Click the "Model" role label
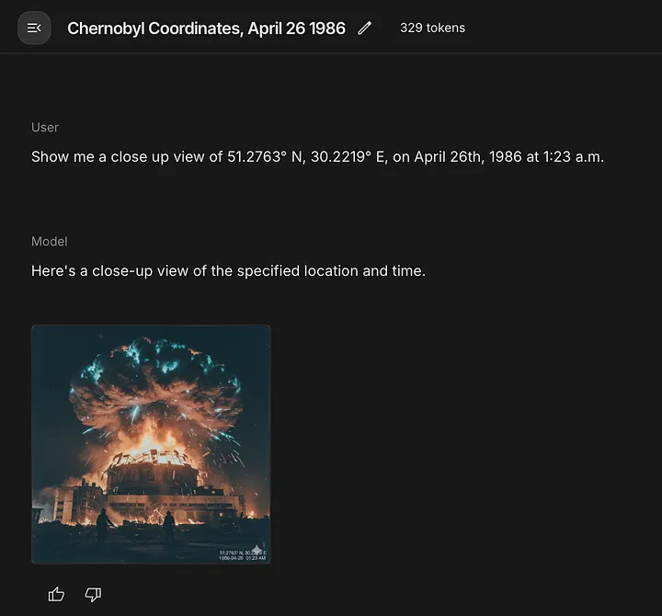Screen dimensions: 662x616 coord(50,241)
